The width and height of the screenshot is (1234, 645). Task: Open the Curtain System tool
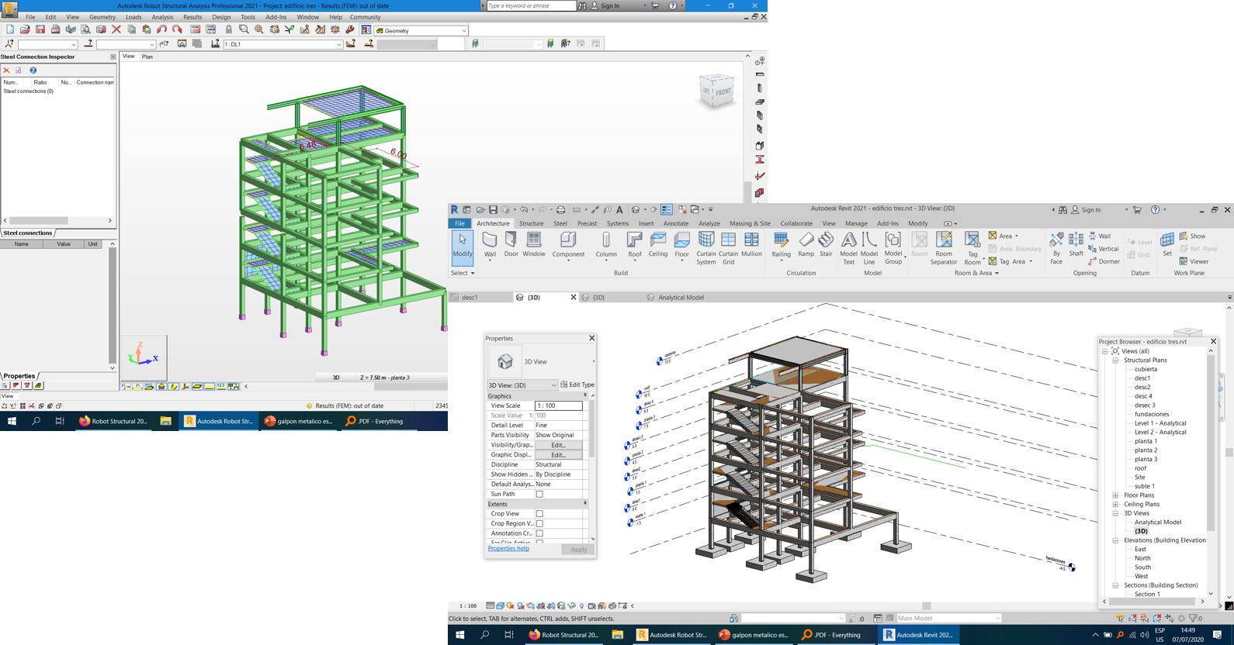coord(706,248)
